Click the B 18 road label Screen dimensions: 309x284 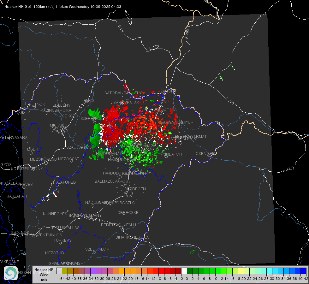(121, 29)
